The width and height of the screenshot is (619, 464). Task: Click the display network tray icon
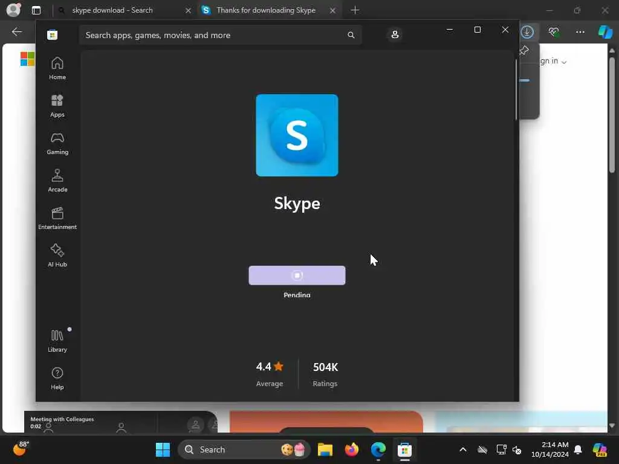501,449
